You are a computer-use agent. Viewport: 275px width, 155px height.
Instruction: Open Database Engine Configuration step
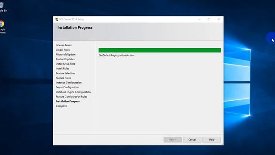pos(73,92)
